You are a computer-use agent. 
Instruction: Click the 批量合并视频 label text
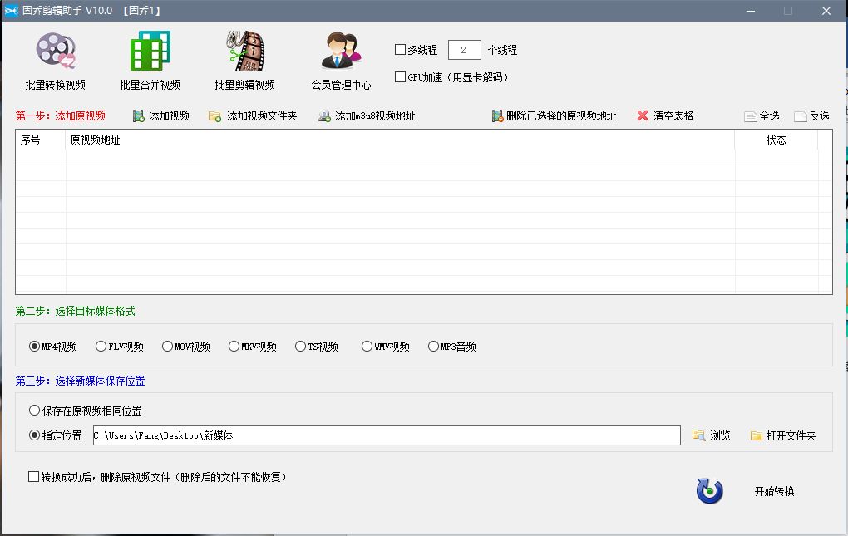150,85
